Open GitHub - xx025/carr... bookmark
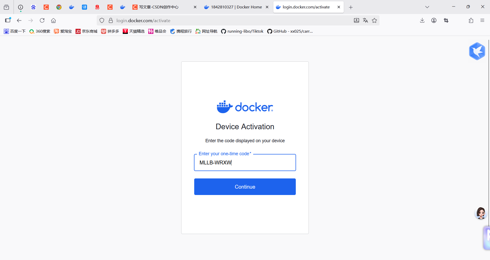 tap(290, 31)
